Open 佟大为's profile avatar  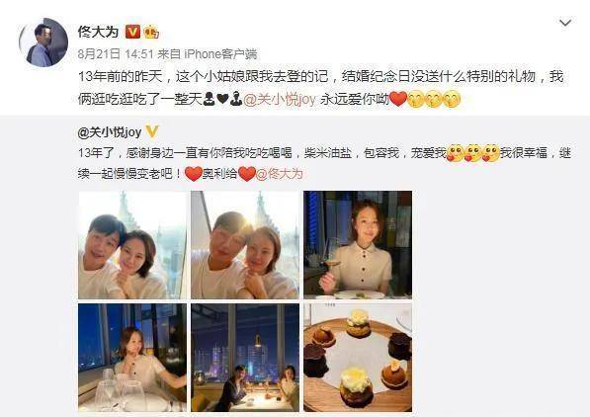[x=43, y=42]
